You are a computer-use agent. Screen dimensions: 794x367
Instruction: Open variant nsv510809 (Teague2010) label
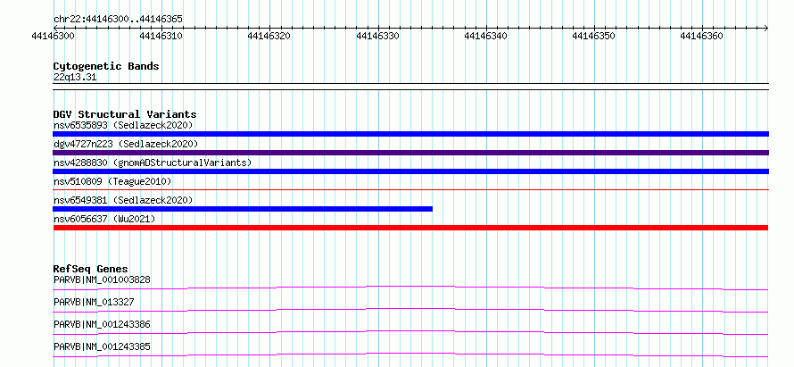pos(112,181)
